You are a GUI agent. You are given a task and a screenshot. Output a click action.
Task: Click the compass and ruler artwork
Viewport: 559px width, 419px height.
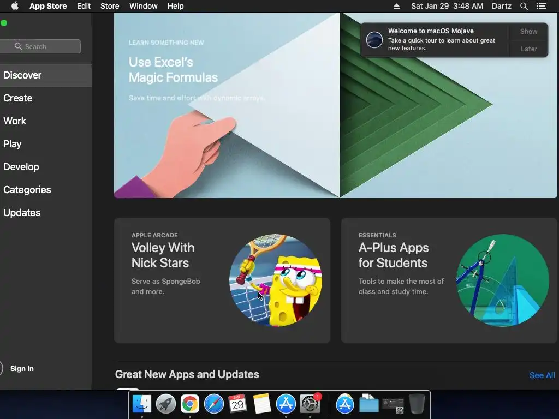point(503,280)
